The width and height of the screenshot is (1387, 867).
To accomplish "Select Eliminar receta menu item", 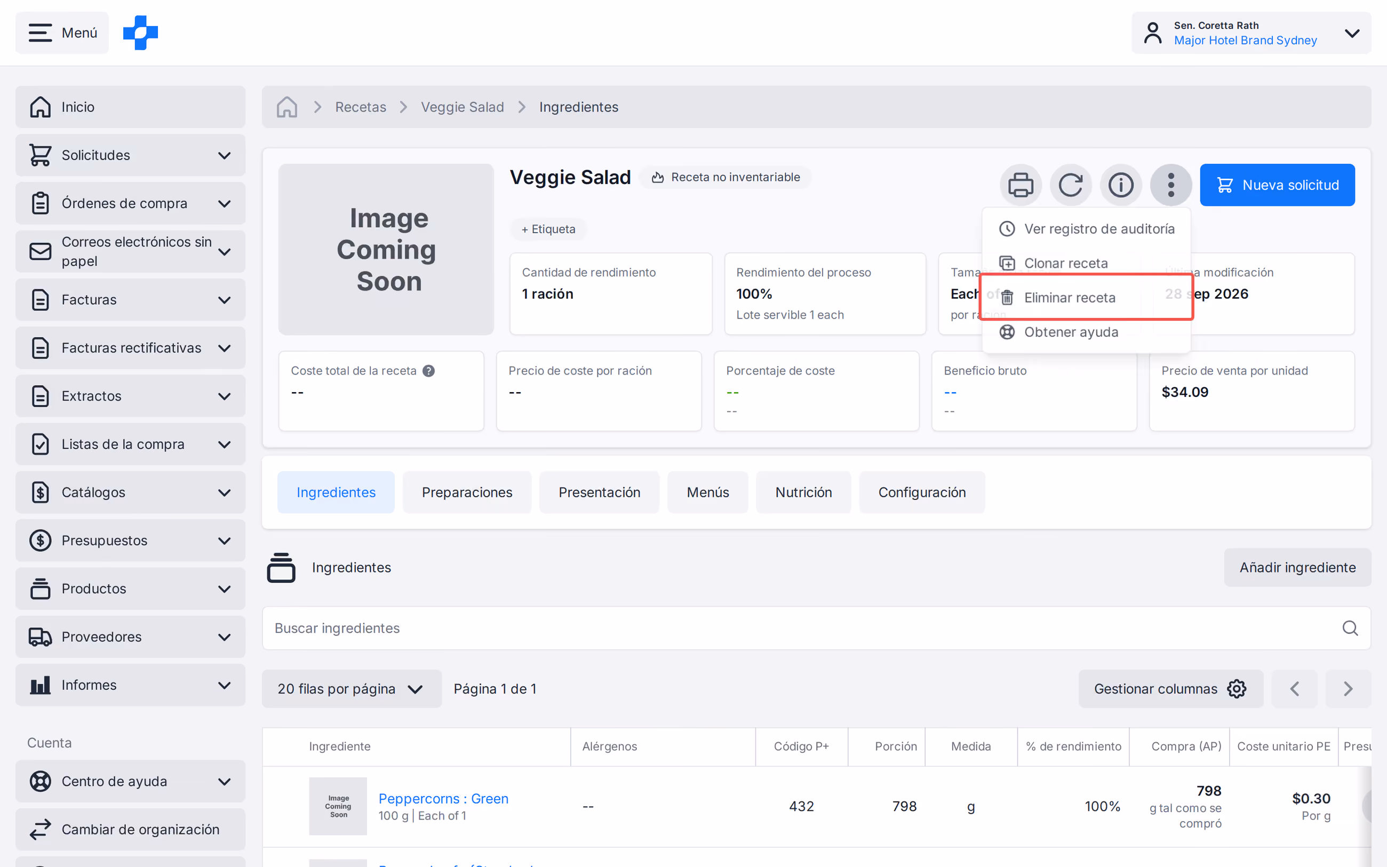I will coord(1086,298).
